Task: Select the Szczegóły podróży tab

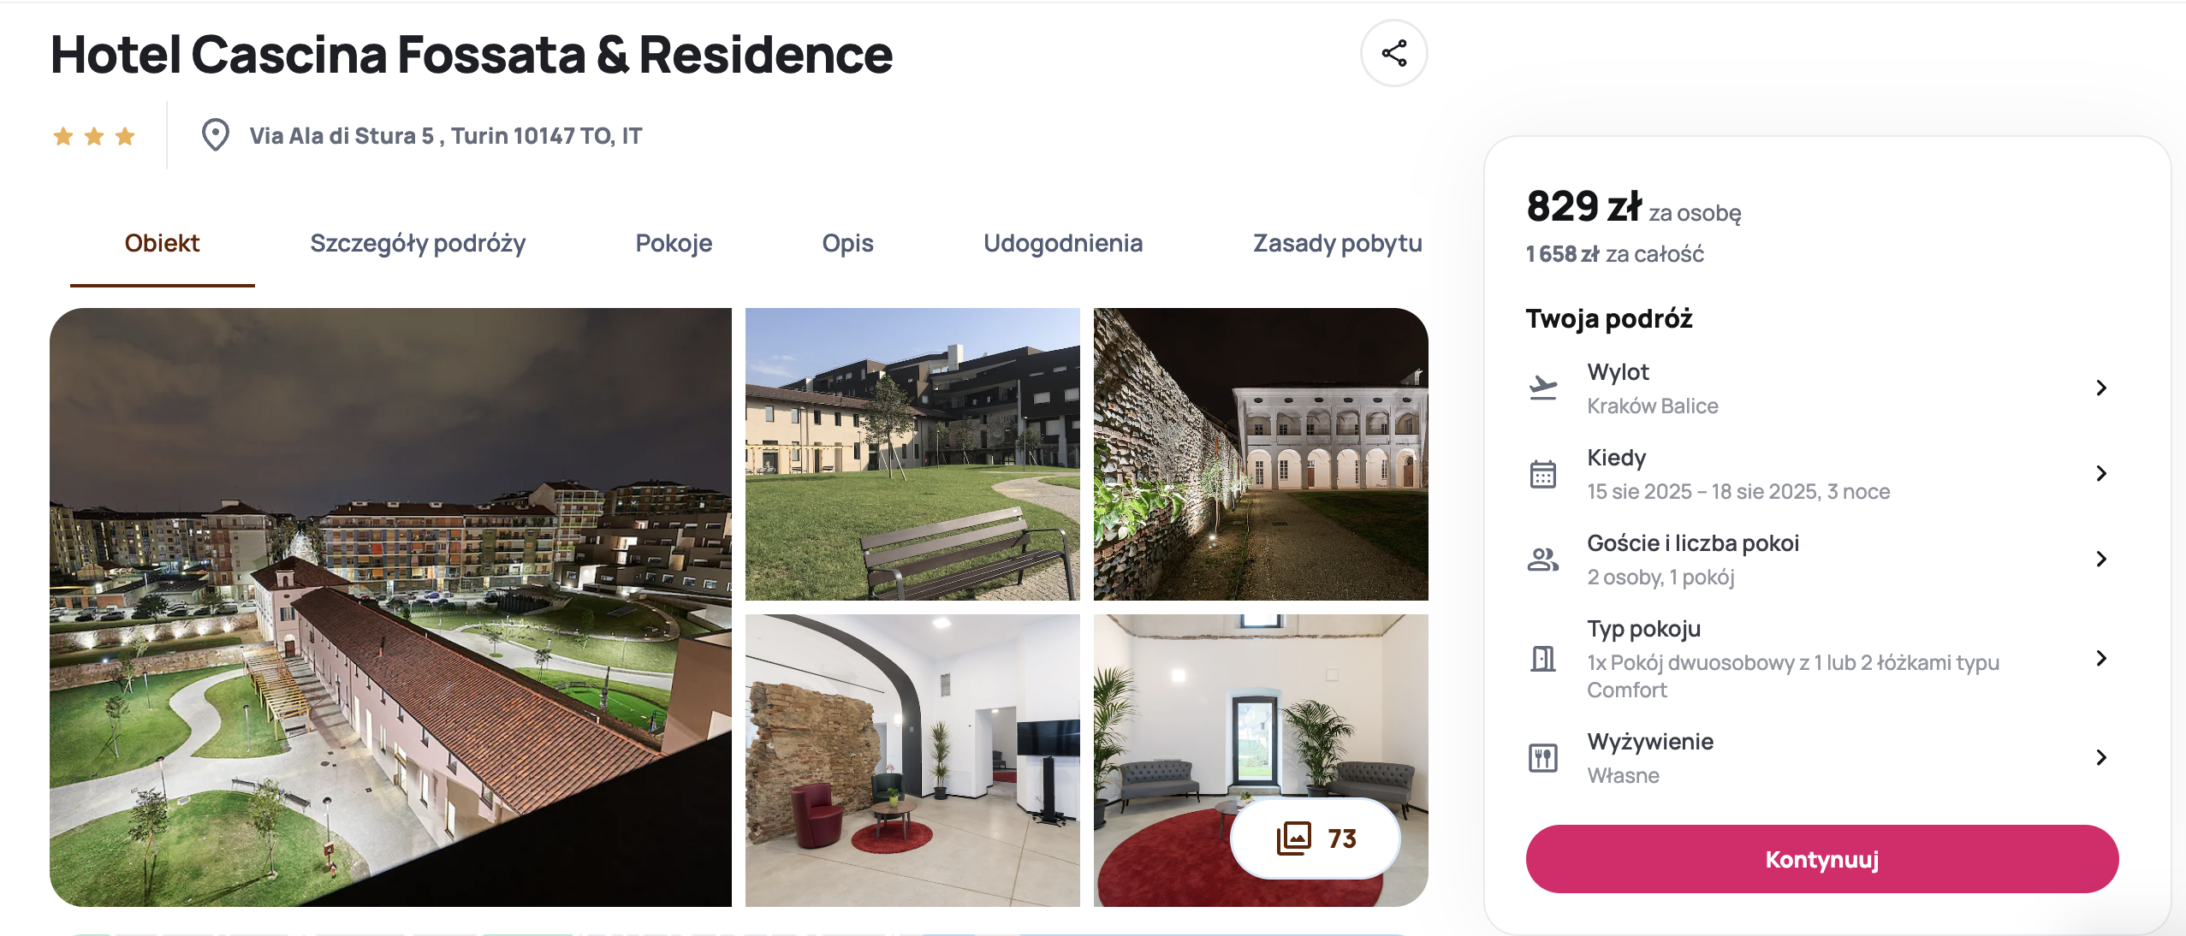Action: (x=418, y=243)
